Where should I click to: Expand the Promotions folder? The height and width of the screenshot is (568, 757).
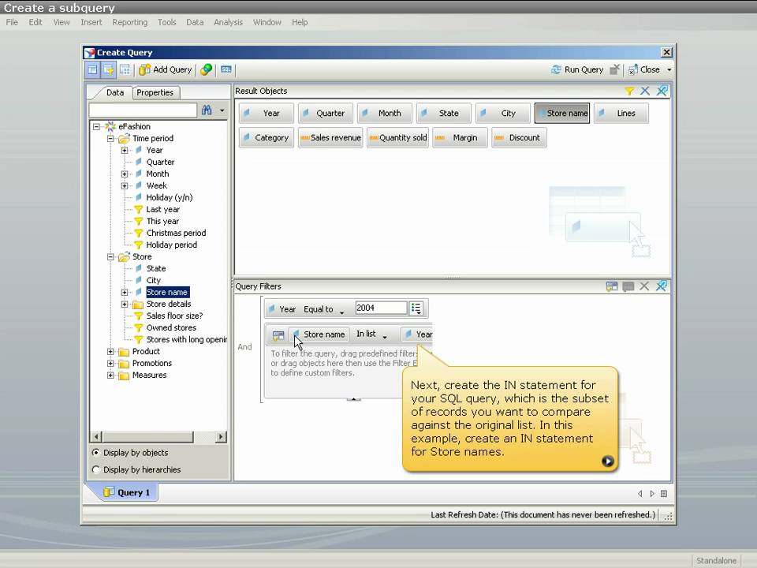(110, 363)
